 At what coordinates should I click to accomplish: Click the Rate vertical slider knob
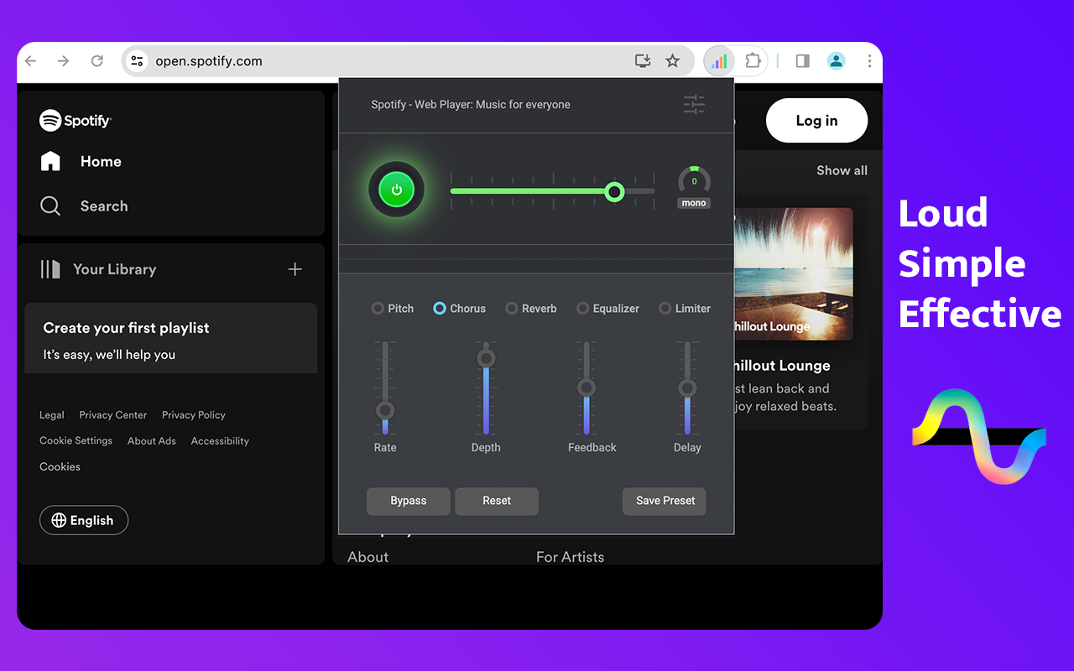pos(385,410)
